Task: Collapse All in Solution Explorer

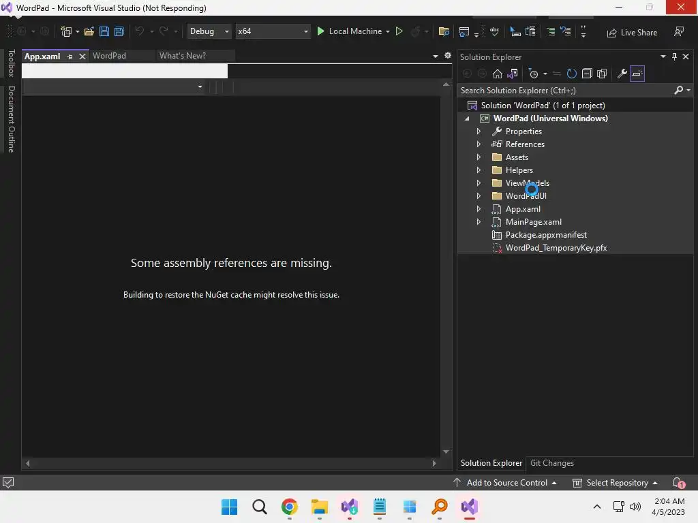Action: click(587, 74)
